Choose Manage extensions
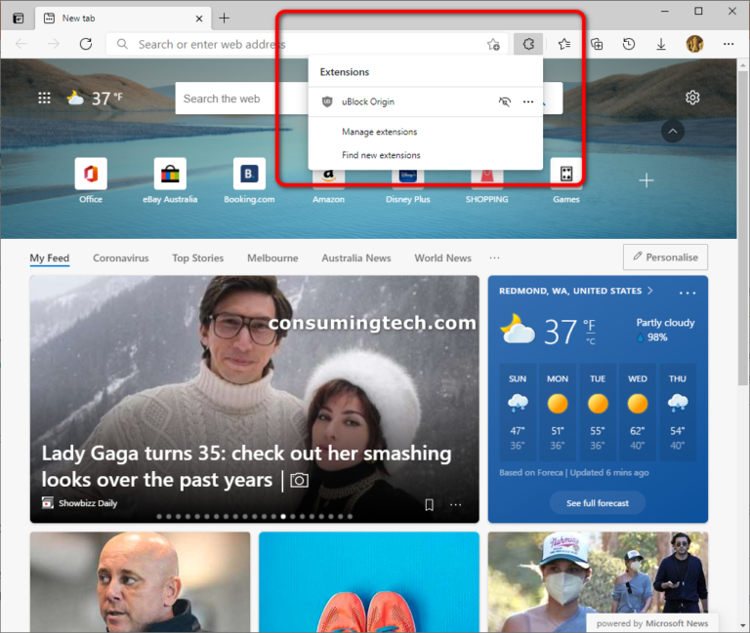This screenshot has width=750, height=633. coord(379,132)
